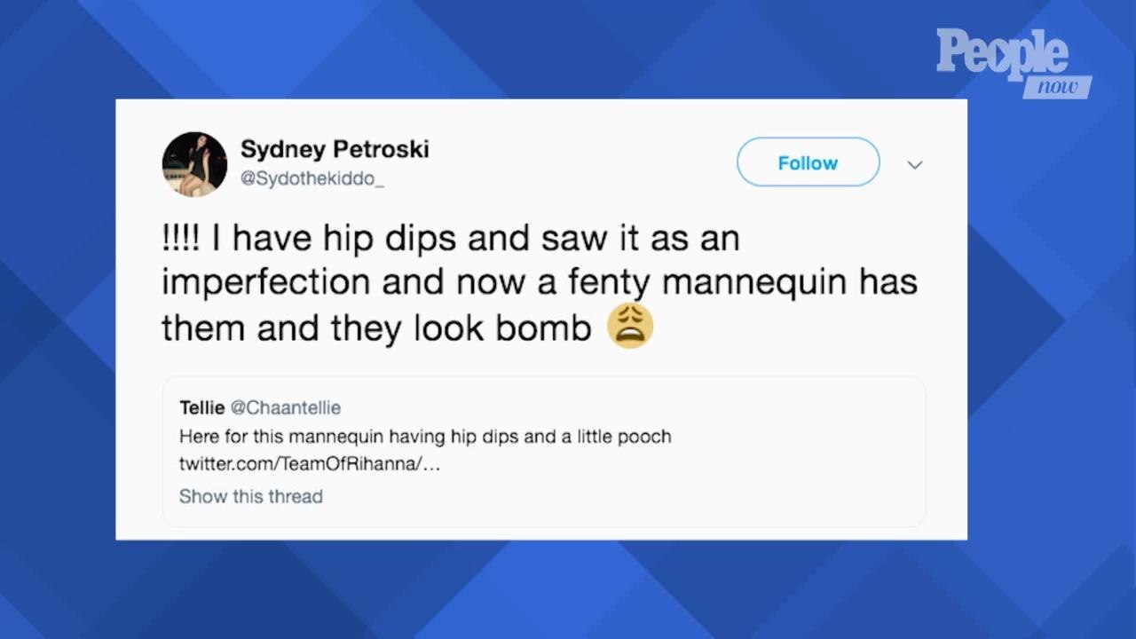Click the word "imperfection" in the tweet
1136x639 pixels.
[x=265, y=283]
